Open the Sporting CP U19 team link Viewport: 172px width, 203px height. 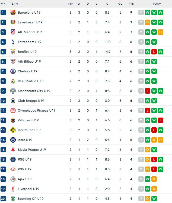point(31,199)
